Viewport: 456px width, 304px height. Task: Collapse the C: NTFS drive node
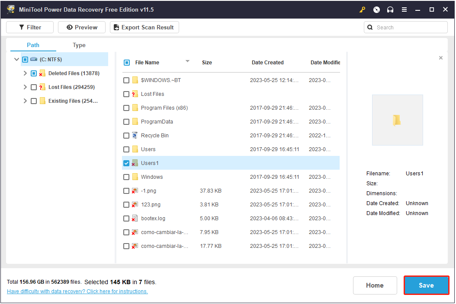pyautogui.click(x=16, y=60)
